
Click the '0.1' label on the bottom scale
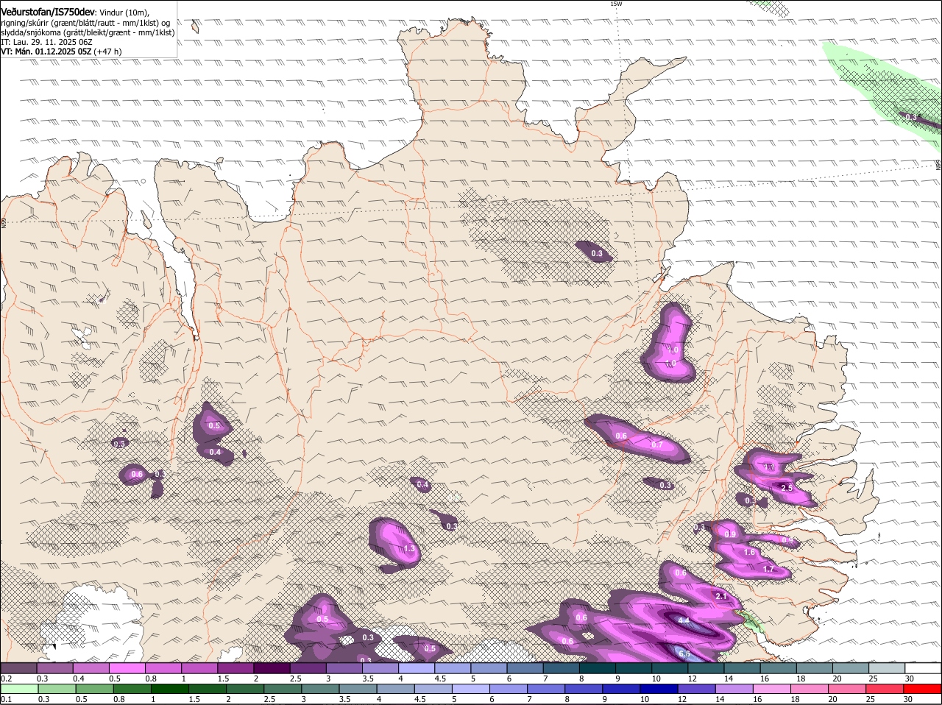tap(6, 700)
